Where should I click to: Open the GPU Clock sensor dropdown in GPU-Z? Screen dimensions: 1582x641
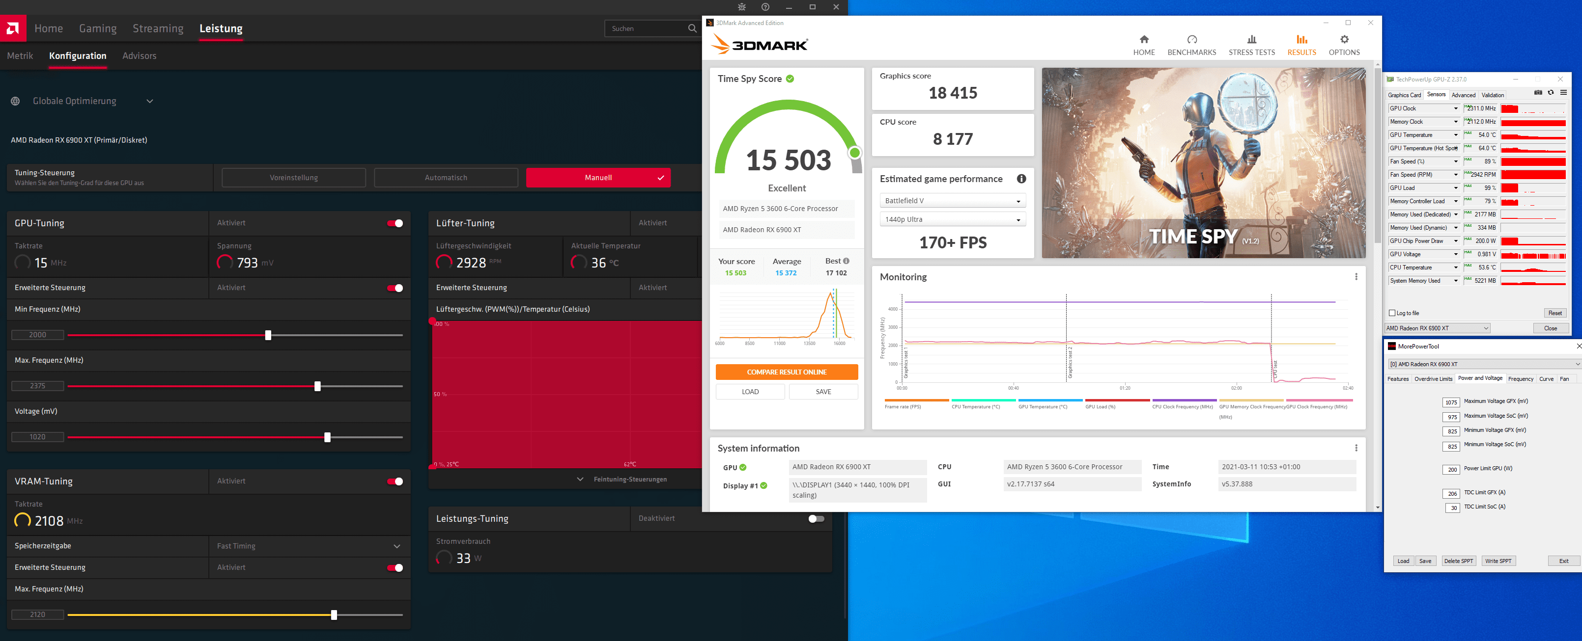point(1455,108)
